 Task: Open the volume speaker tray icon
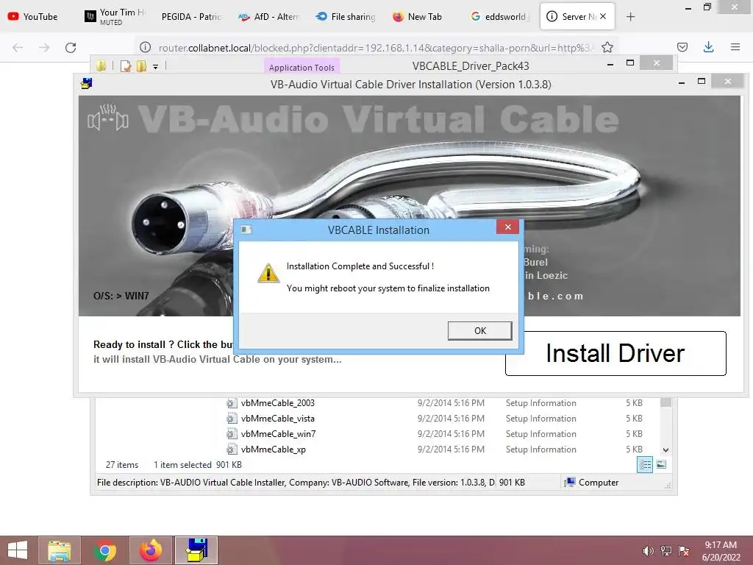(x=649, y=551)
